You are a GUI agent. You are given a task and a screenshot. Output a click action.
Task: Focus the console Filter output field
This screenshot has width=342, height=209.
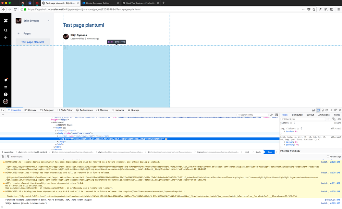(17, 157)
